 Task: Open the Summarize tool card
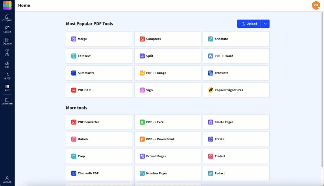[x=99, y=73]
